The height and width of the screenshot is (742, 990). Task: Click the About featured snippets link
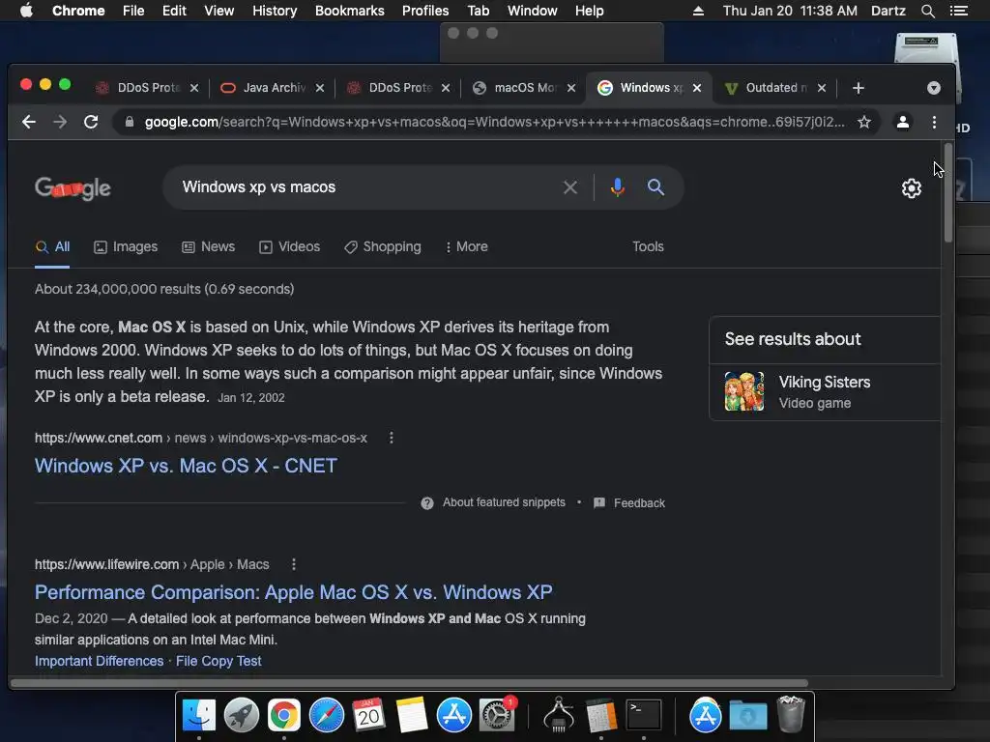(504, 502)
